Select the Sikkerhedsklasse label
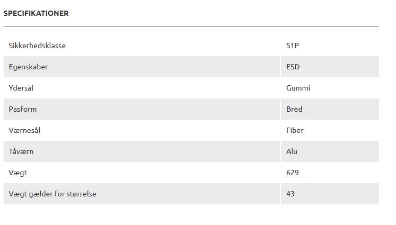 click(x=37, y=46)
